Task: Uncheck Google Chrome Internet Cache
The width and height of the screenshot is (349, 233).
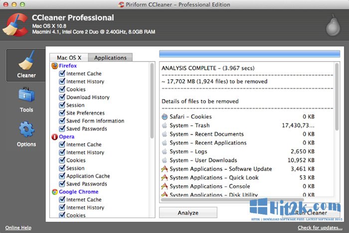Action: tap(62, 200)
